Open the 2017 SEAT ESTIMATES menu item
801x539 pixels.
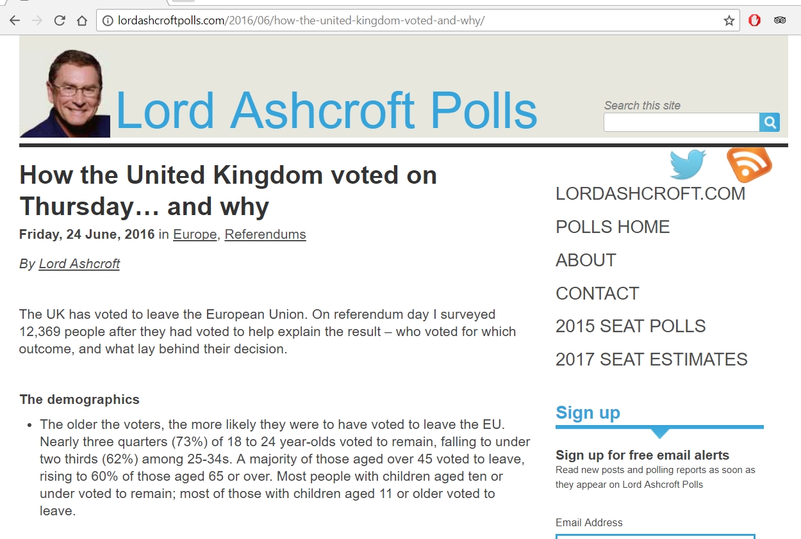[652, 360]
